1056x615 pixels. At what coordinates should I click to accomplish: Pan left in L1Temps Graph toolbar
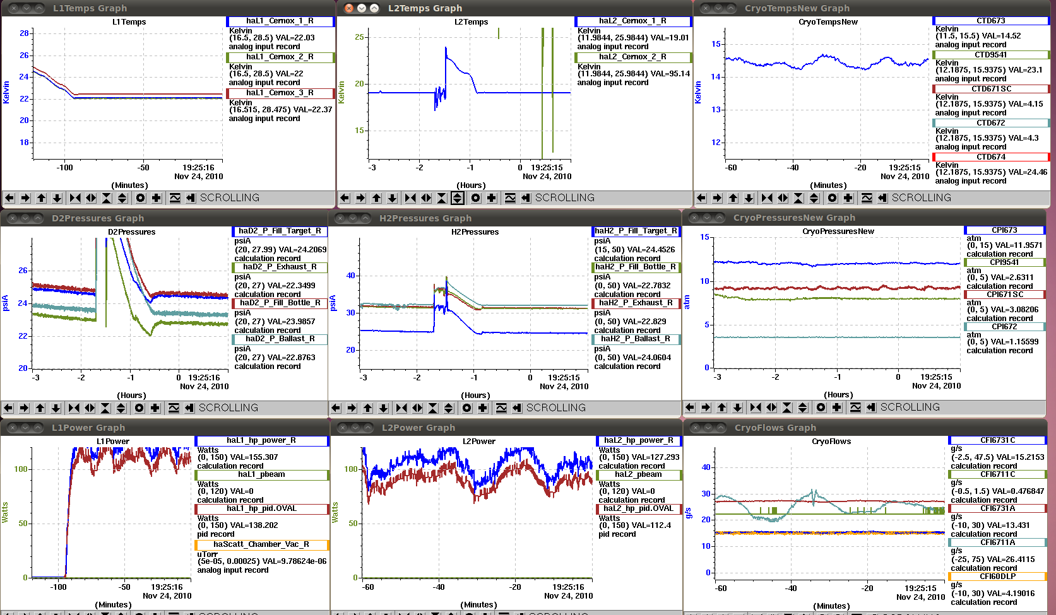[x=9, y=198]
